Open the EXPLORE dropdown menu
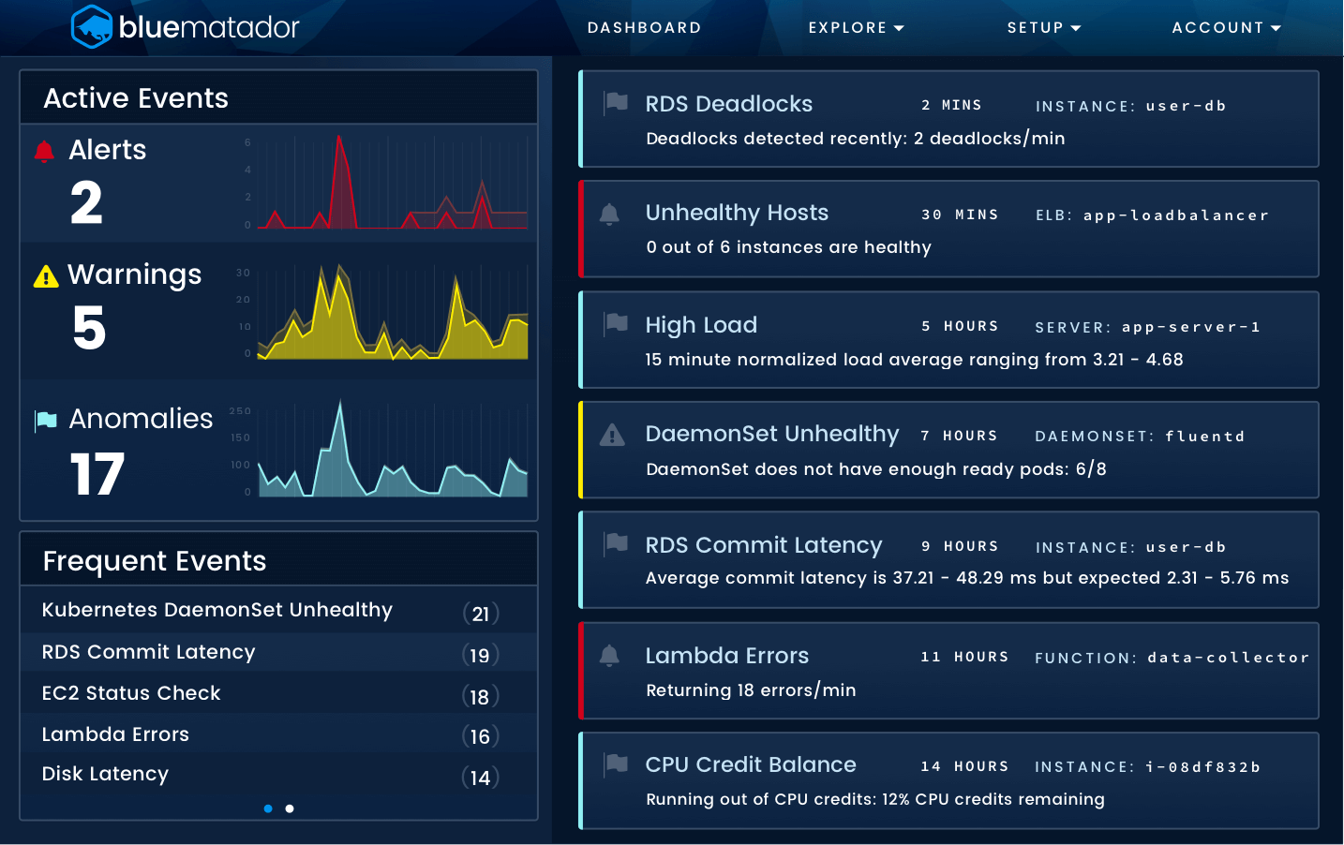The image size is (1344, 845). 856,27
